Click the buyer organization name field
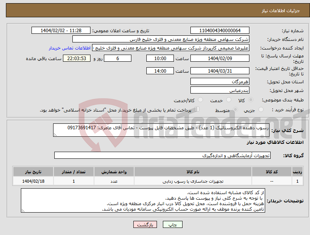 click(161, 39)
